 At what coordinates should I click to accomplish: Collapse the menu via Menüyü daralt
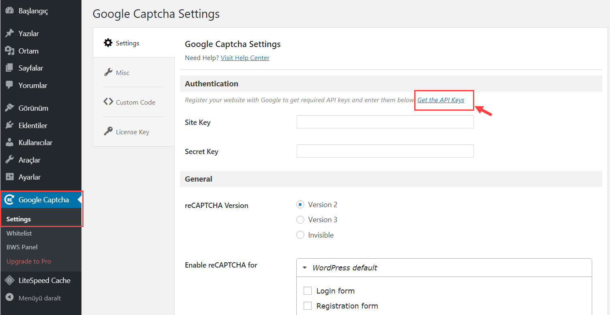41,298
